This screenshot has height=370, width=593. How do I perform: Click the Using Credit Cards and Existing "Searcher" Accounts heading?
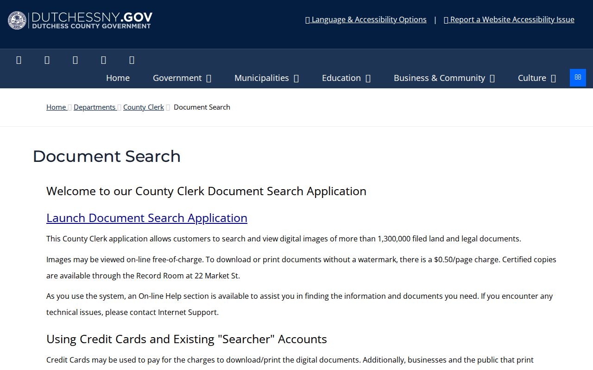187,339
